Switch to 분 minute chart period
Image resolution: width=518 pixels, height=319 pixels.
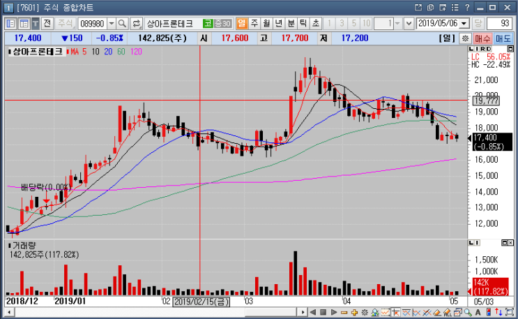pos(291,24)
